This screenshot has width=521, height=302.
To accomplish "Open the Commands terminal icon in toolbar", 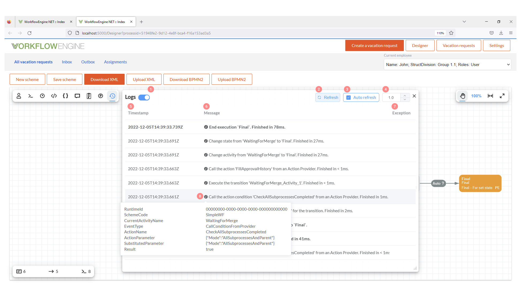I will [x=30, y=96].
